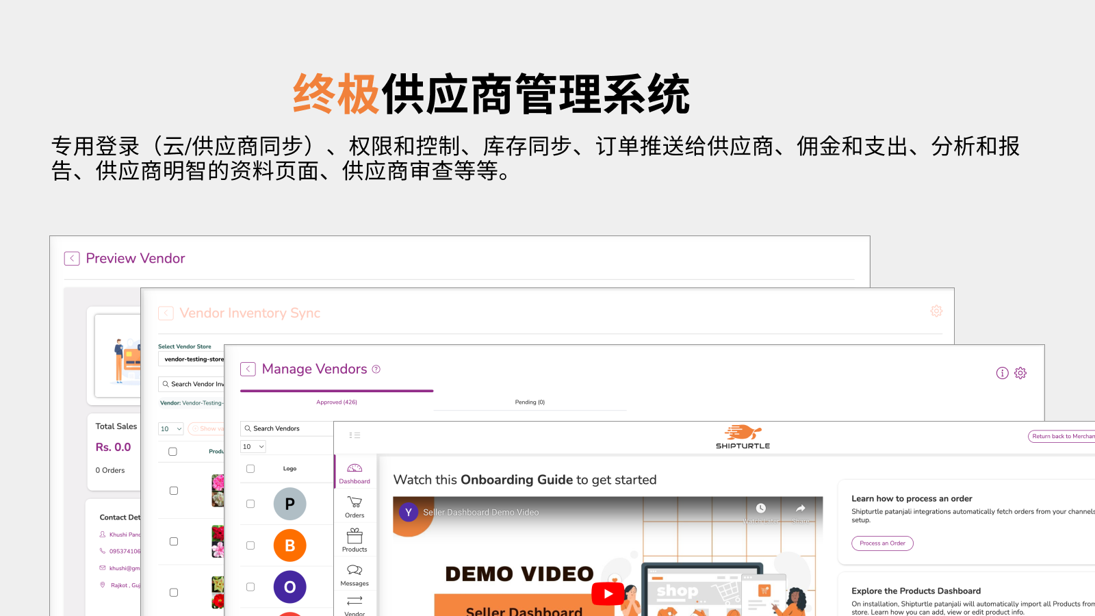The width and height of the screenshot is (1095, 616).
Task: Switch to the Approved (426) tab
Action: click(337, 402)
